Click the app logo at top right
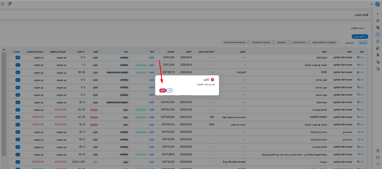382x169 pixels. tap(377, 4)
